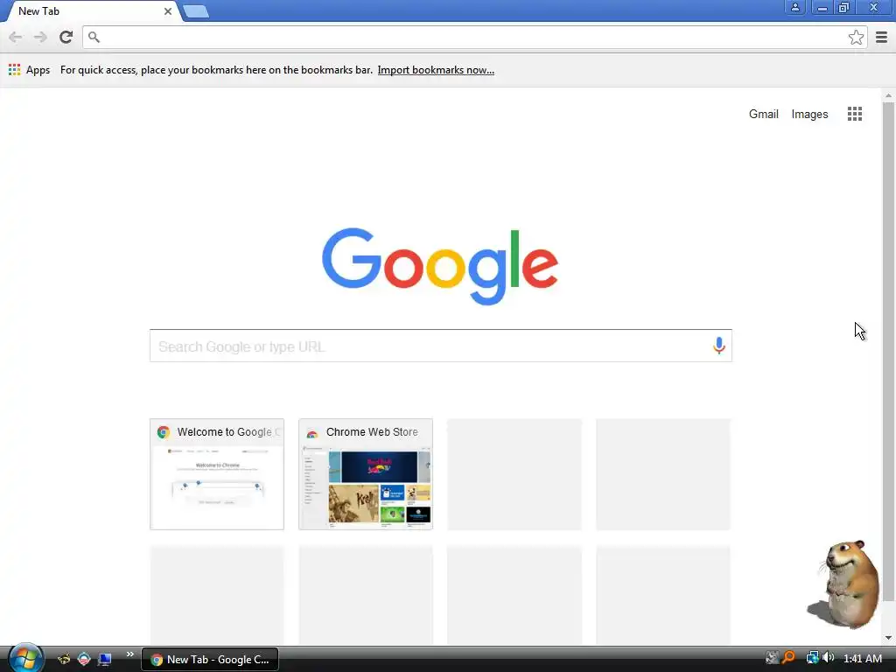Switch to New Tab - Google Chrome taskbar button

[210, 659]
